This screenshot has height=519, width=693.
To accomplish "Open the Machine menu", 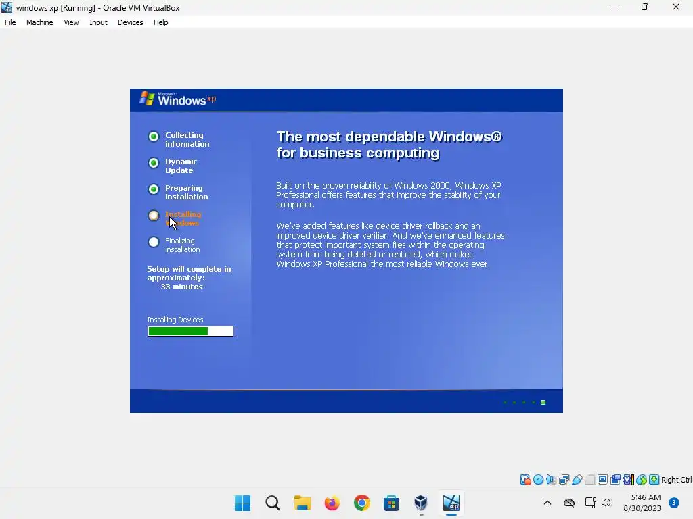I will [x=39, y=22].
